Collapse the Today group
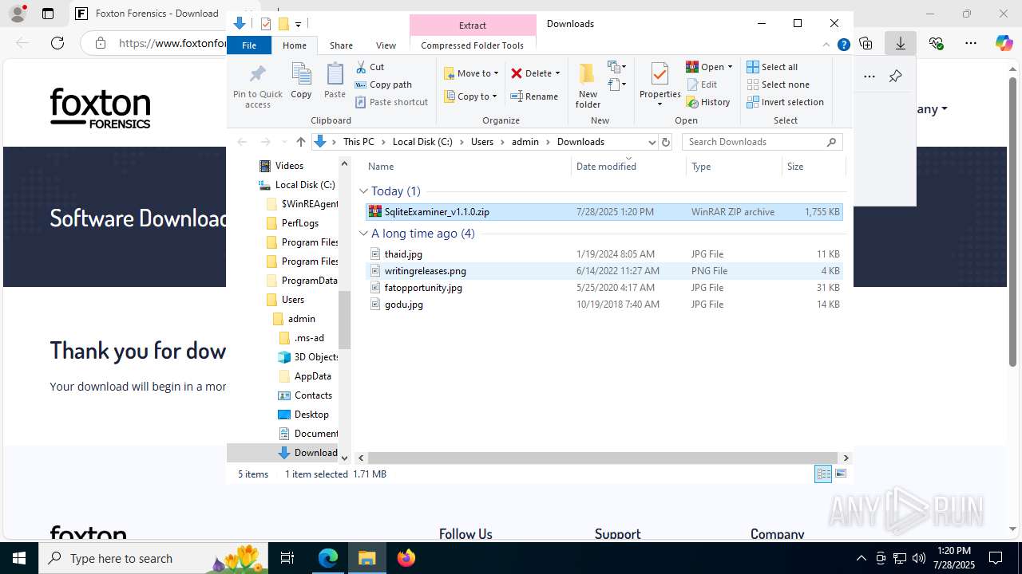The width and height of the screenshot is (1022, 574). pos(363,191)
